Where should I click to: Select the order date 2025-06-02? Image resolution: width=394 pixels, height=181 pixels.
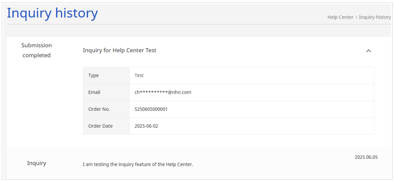146,126
